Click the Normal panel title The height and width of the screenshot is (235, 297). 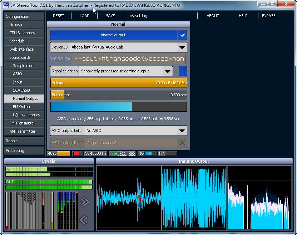tap(118, 24)
